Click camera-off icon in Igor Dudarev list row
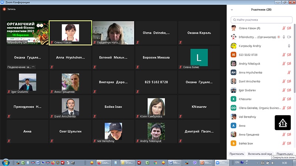The image size is (296, 166). 289,90
